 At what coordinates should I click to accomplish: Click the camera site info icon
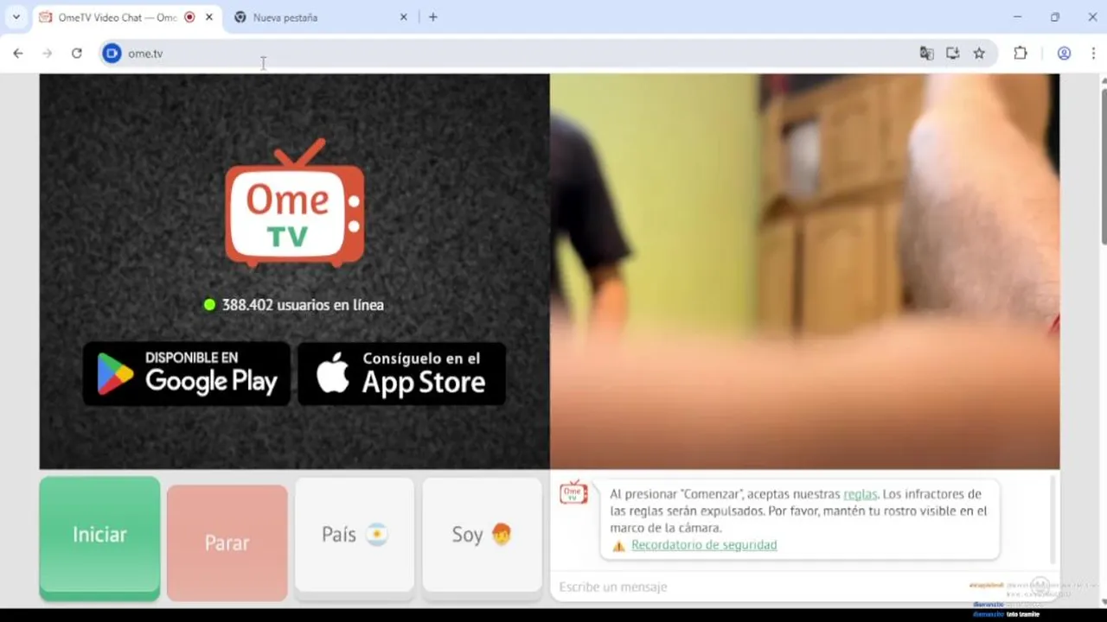112,54
